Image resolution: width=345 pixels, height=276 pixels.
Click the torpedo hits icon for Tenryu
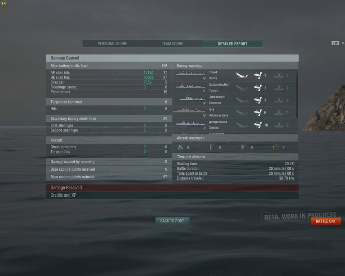point(279,88)
